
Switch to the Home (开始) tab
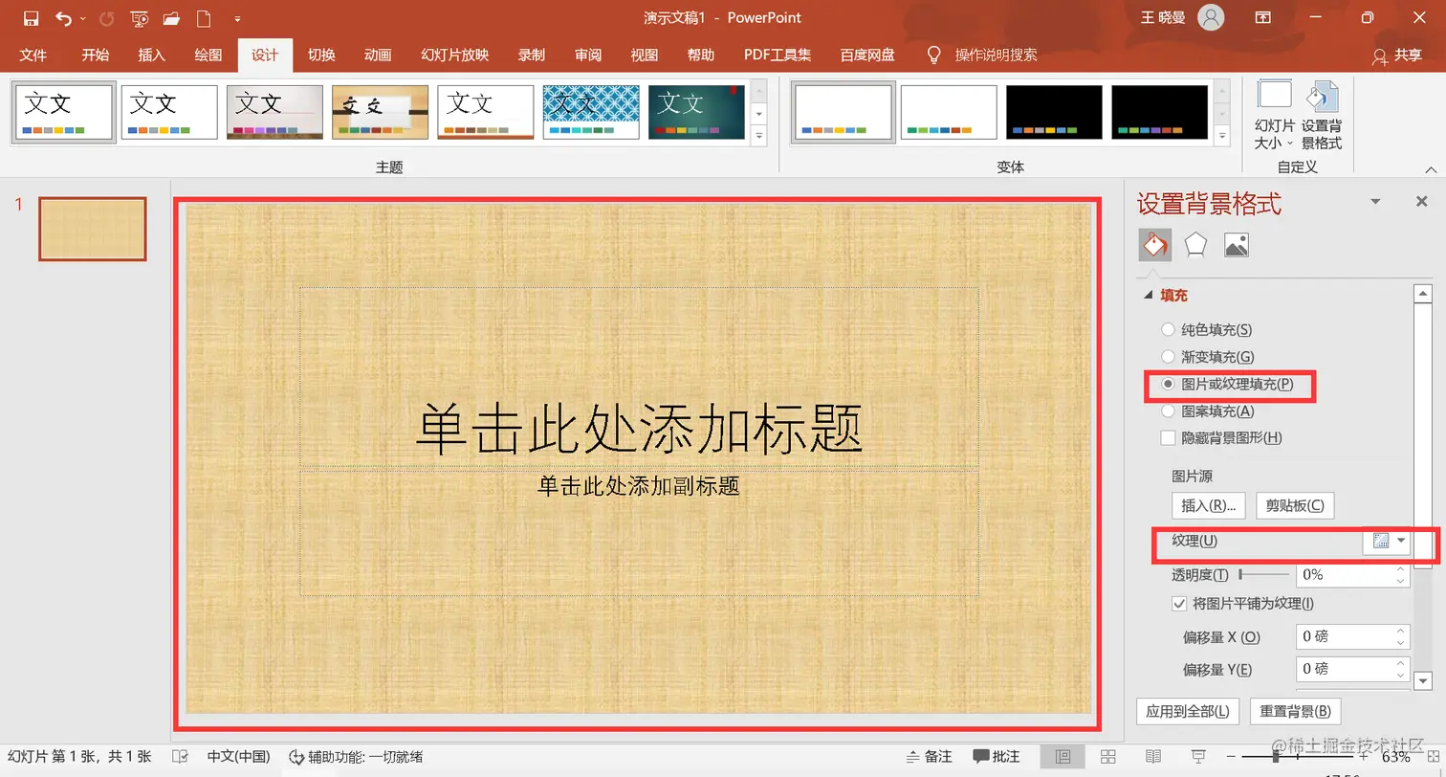click(x=95, y=55)
